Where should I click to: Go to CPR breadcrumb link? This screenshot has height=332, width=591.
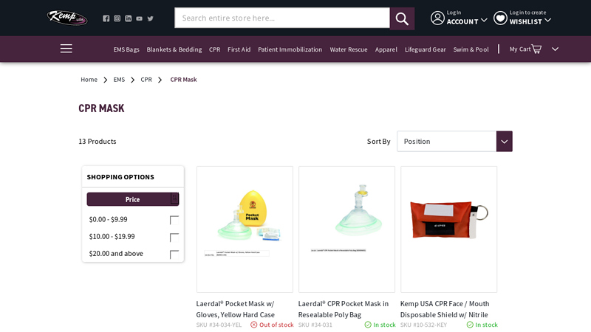point(146,80)
